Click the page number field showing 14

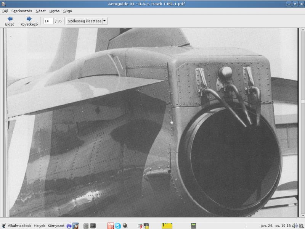(48, 21)
